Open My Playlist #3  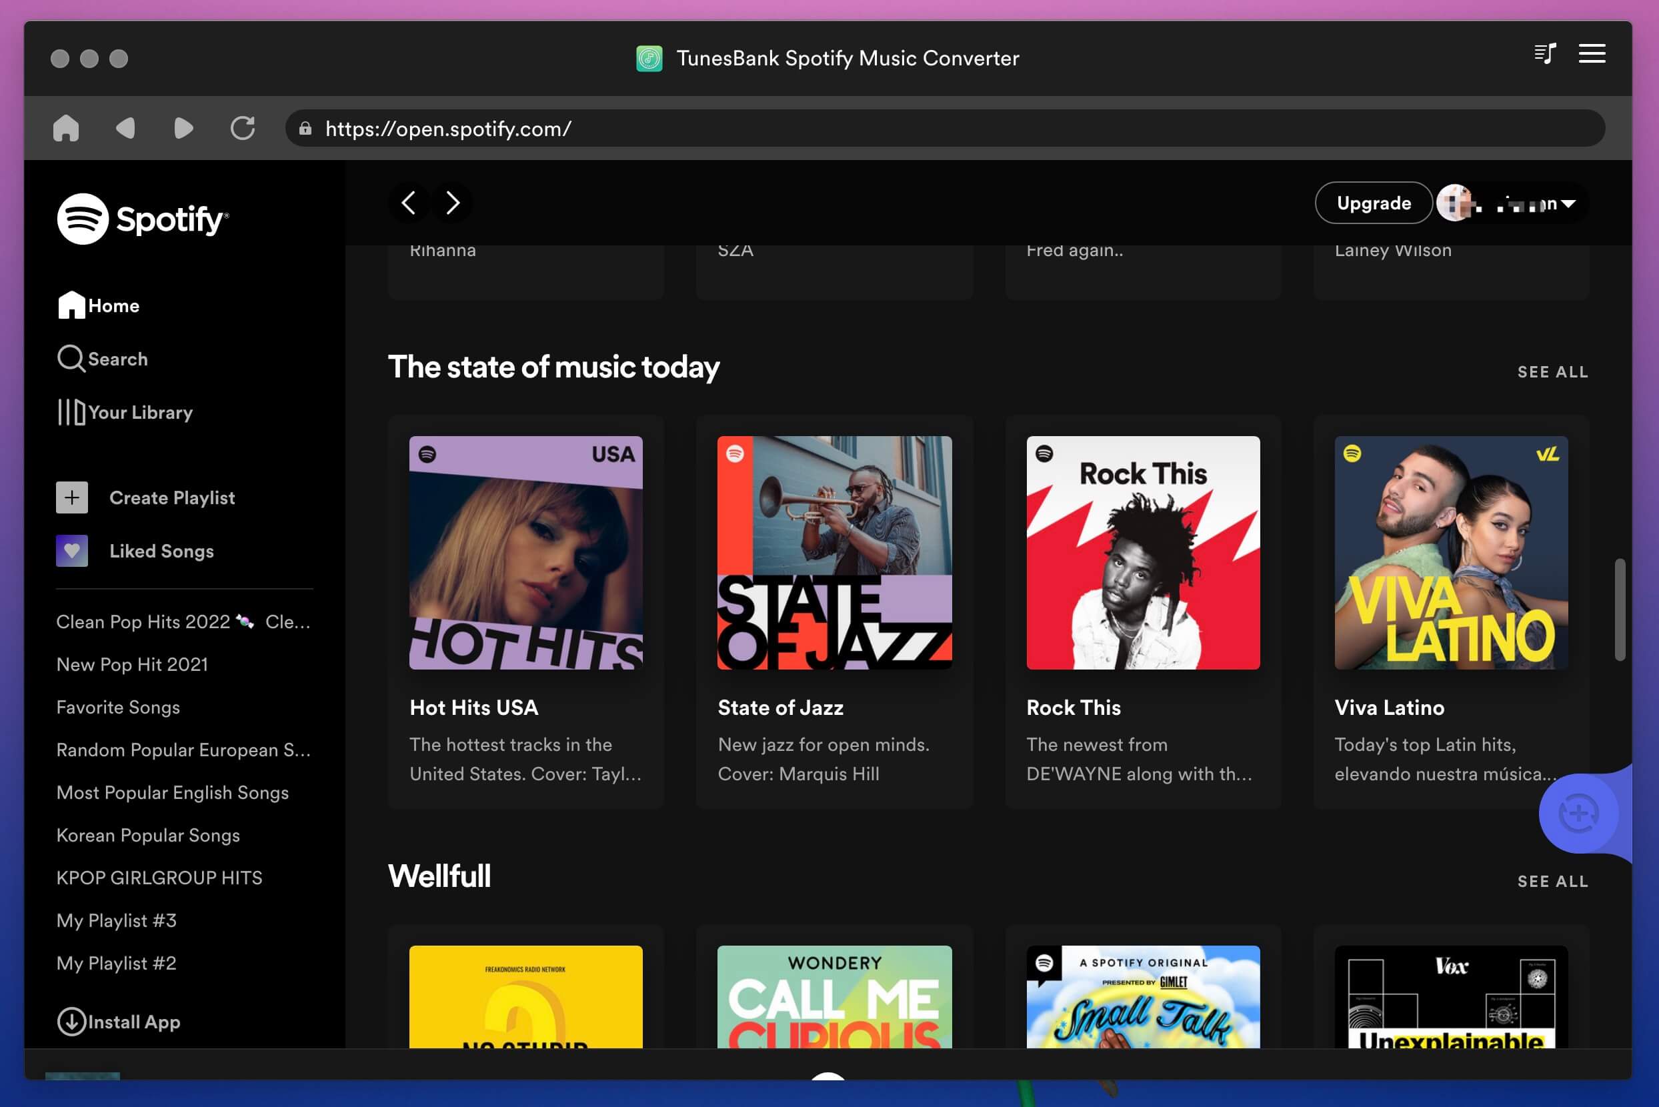(x=117, y=921)
